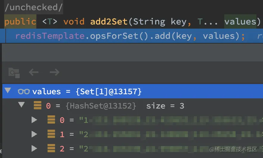Click the /unchecked/ folded annotation
263x158 pixels.
tap(34, 7)
